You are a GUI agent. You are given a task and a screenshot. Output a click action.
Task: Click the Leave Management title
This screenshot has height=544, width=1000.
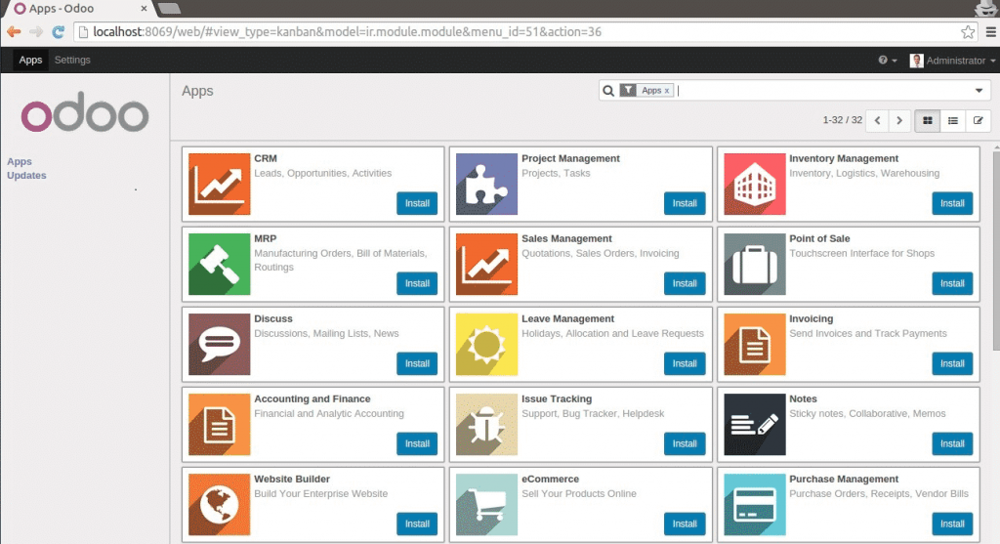567,318
